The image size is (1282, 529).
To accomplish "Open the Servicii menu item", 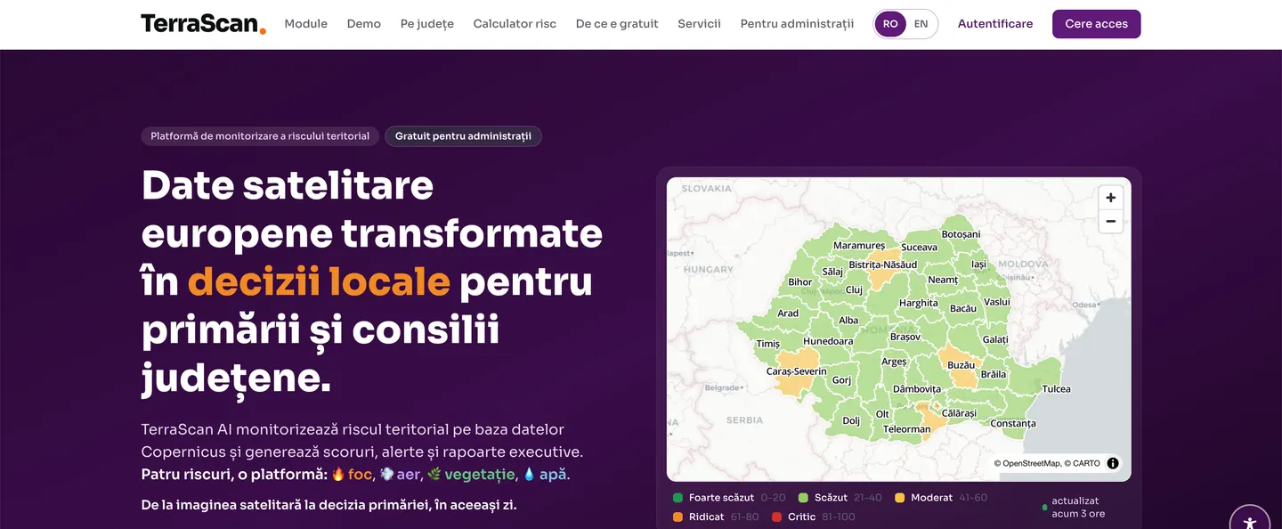I will 699,24.
